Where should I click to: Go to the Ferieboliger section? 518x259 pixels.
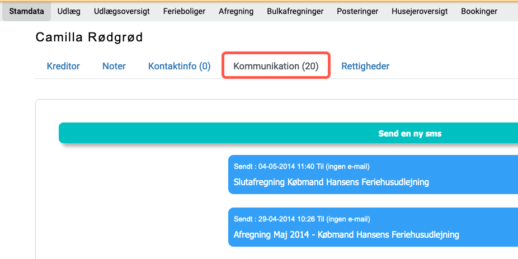184,11
